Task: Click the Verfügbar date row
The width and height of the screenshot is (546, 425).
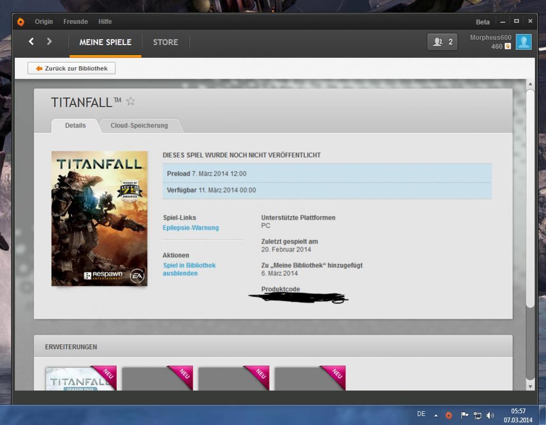Action: 327,190
